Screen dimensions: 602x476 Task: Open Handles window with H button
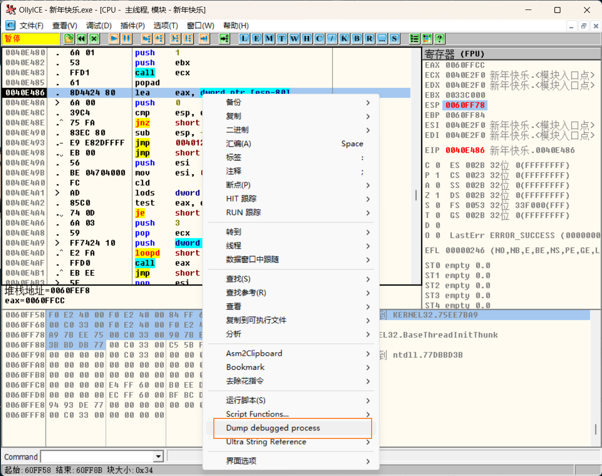pyautogui.click(x=307, y=39)
